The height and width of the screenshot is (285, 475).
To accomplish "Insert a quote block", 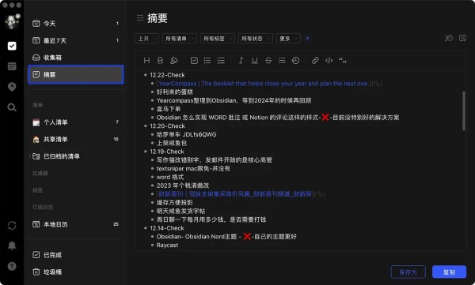I will coord(343,61).
